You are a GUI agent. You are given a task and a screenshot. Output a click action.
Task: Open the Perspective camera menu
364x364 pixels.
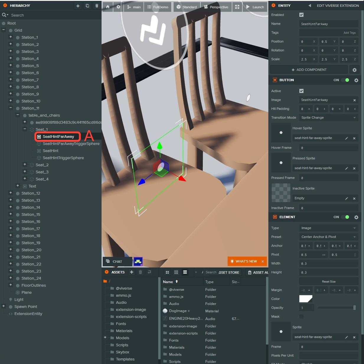(x=216, y=7)
